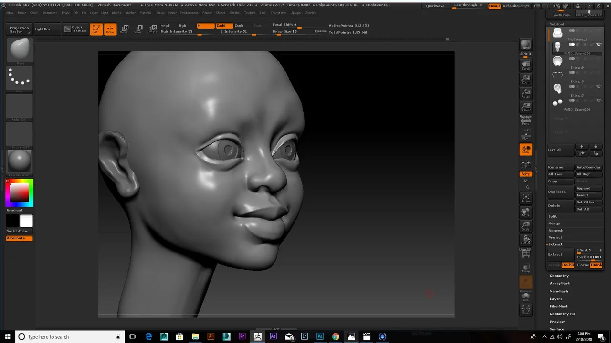Expand the ArrayMesh subpalette

tap(559, 283)
